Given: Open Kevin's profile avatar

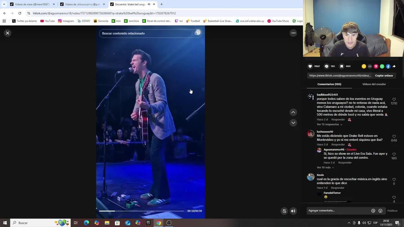Looking at the screenshot, I should coord(311,177).
